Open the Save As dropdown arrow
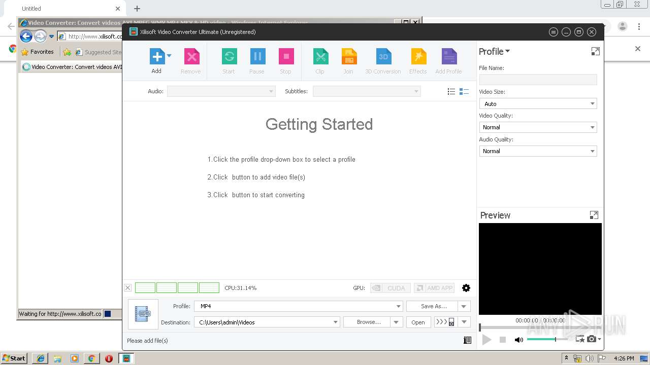The image size is (650, 365). click(464, 306)
